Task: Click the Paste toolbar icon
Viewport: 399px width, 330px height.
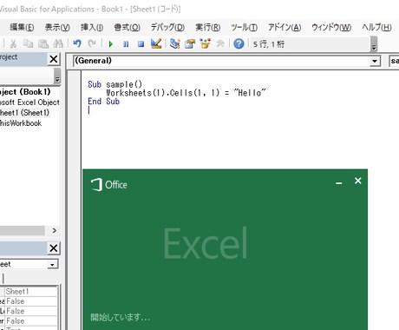Action: [43, 43]
